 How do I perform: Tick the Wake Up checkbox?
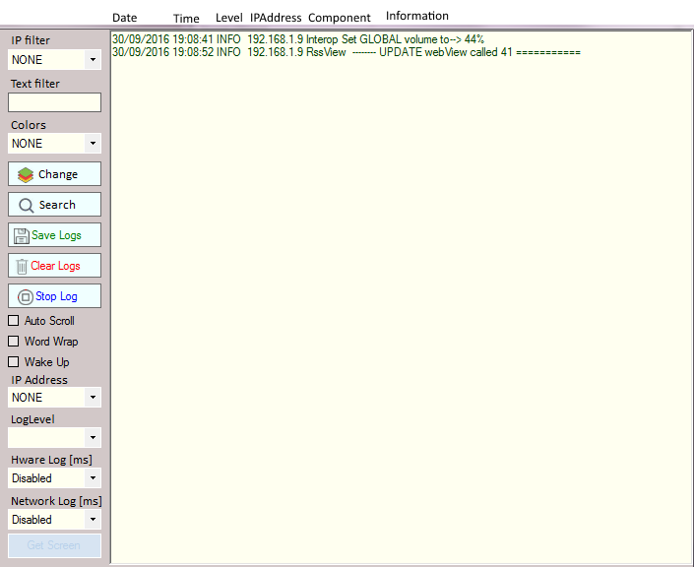(x=14, y=362)
